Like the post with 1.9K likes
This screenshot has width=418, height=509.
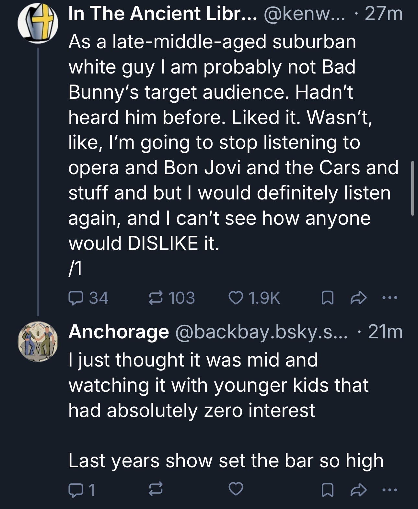pyautogui.click(x=236, y=298)
